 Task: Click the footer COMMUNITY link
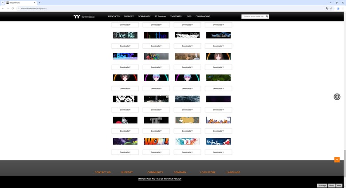click(155, 172)
